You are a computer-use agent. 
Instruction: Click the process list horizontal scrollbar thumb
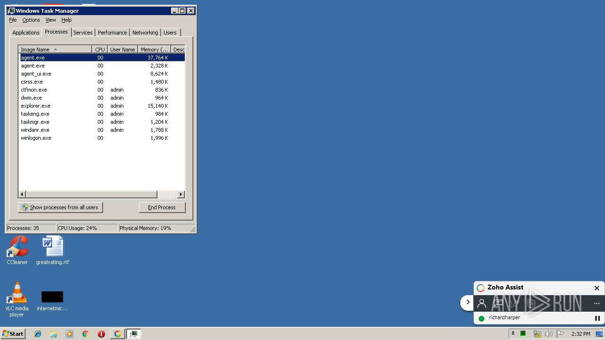(x=91, y=194)
